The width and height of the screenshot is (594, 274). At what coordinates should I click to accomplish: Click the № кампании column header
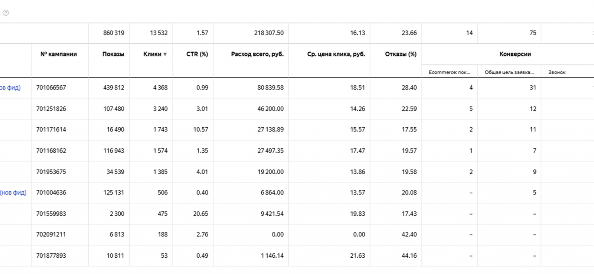[59, 54]
